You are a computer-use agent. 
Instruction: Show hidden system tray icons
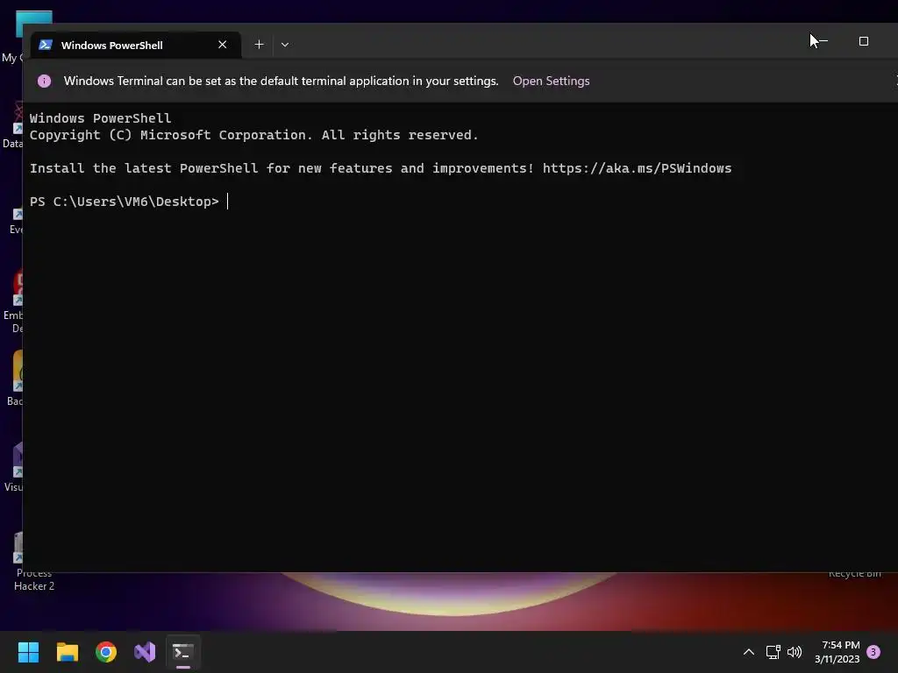[749, 652]
